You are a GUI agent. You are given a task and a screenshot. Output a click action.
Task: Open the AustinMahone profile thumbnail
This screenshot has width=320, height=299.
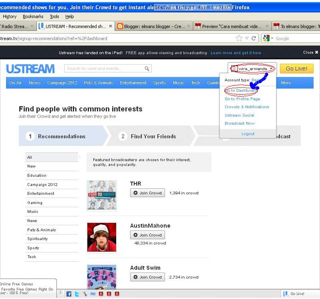tap(102, 237)
